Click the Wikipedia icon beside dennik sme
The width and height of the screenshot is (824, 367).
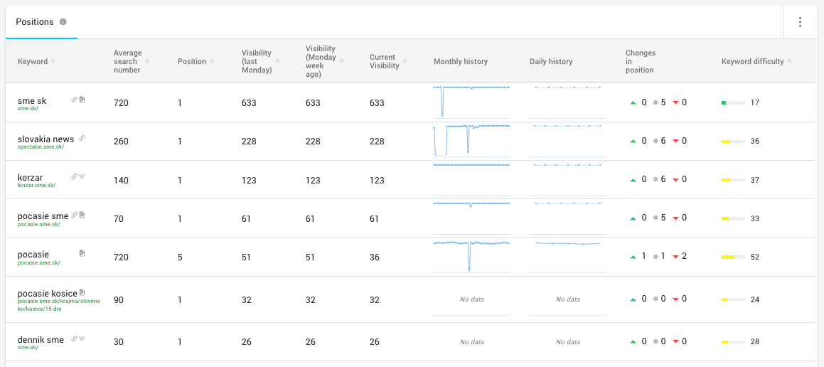tap(82, 339)
